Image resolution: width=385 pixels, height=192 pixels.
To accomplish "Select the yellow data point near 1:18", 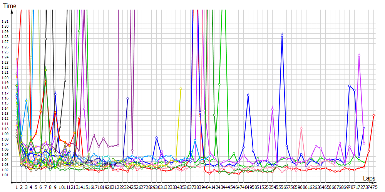I will coord(181,88).
